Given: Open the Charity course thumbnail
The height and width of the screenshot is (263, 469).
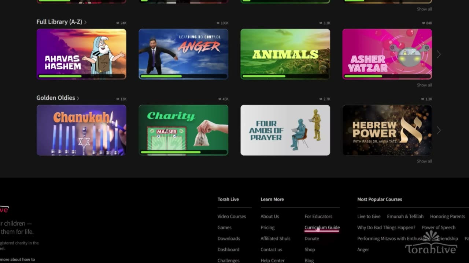Looking at the screenshot, I should [183, 130].
